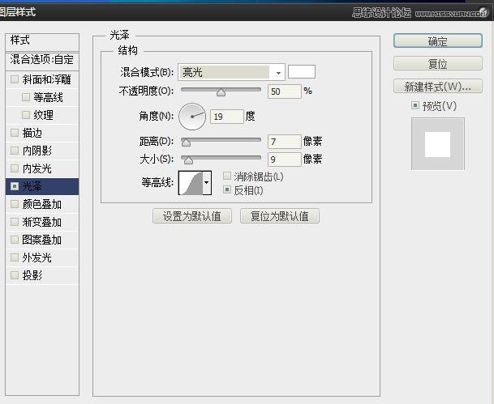Click the layer style preview thumbnail
Screen dimensions: 494x404
pyautogui.click(x=437, y=143)
